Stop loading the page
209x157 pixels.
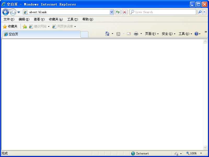pos(125,12)
